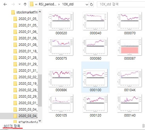Viewport: 145px width, 130px height.
Task: Select 2020_02_28_ folder
Action: click(25, 90)
